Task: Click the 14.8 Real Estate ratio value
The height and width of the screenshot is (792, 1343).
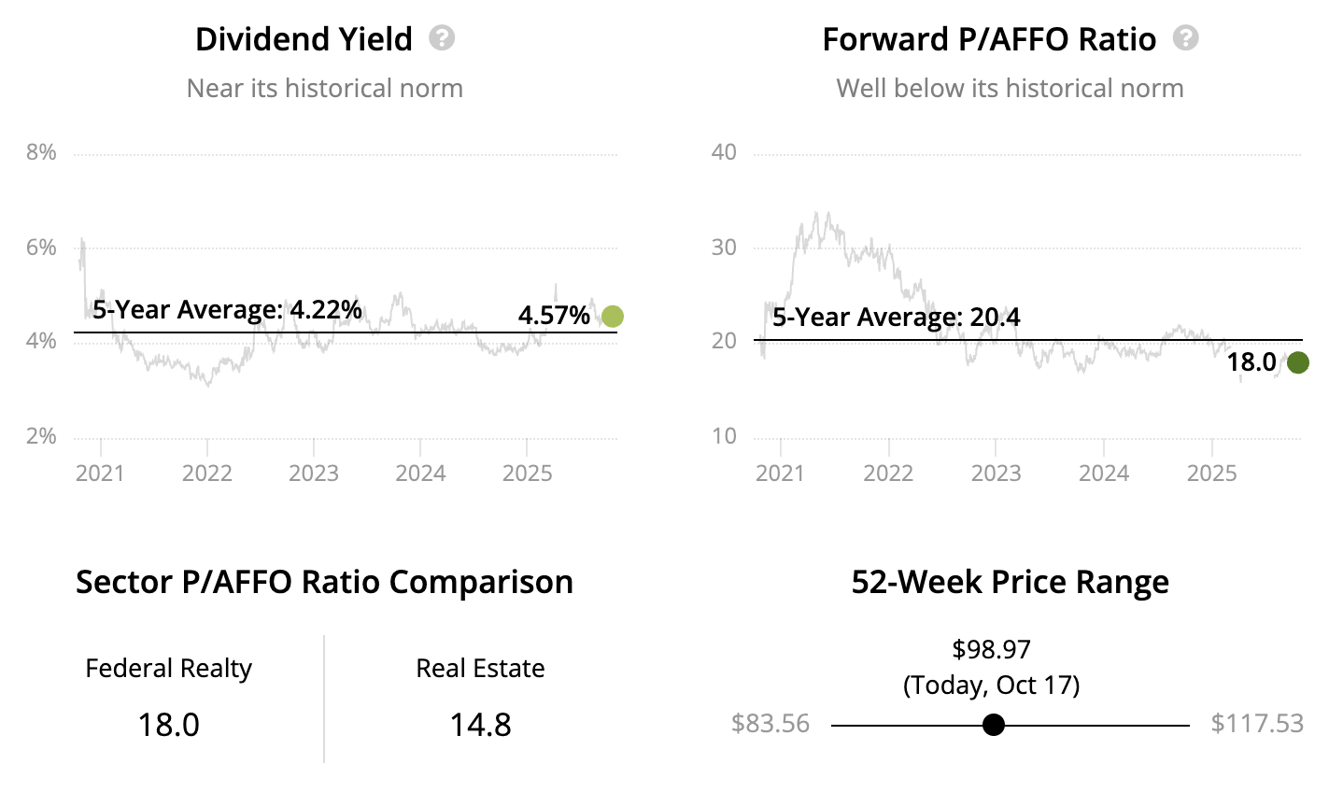Action: (x=480, y=725)
